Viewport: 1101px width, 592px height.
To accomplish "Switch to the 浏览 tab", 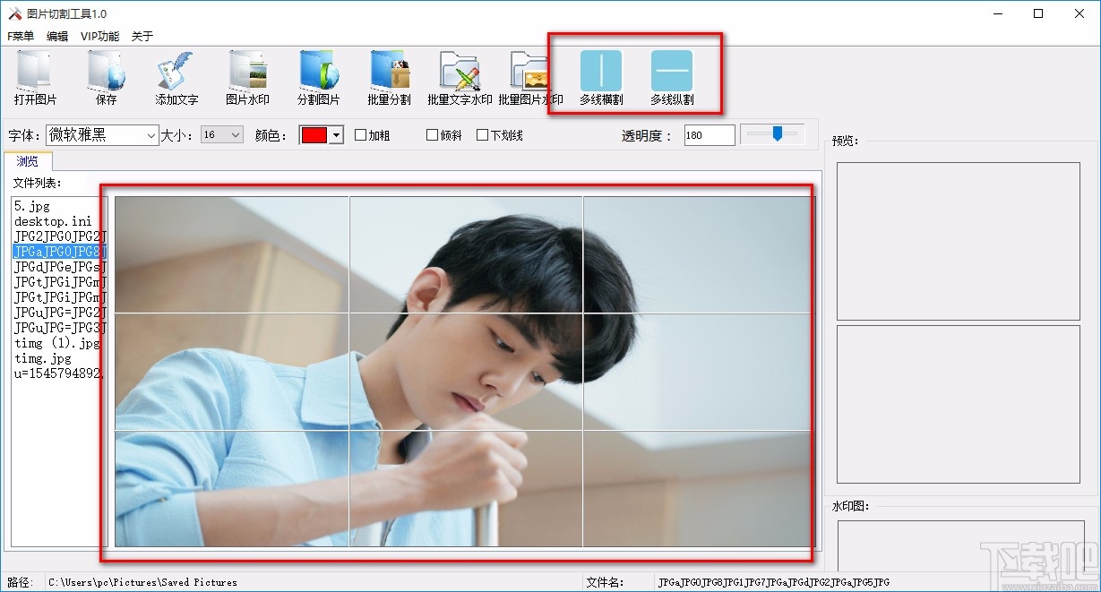I will point(28,160).
